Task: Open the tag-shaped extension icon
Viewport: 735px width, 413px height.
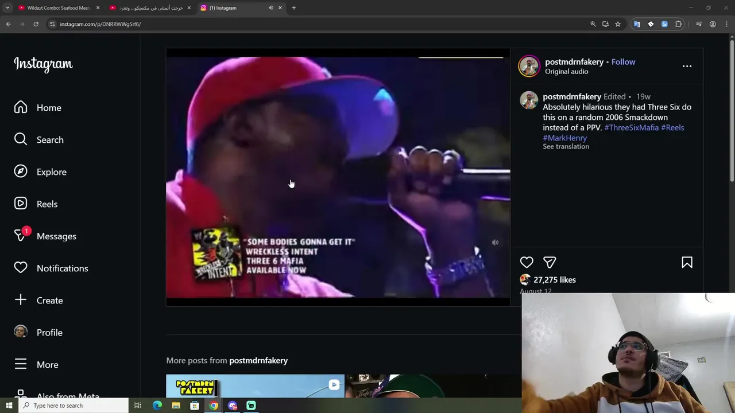Action: [651, 24]
